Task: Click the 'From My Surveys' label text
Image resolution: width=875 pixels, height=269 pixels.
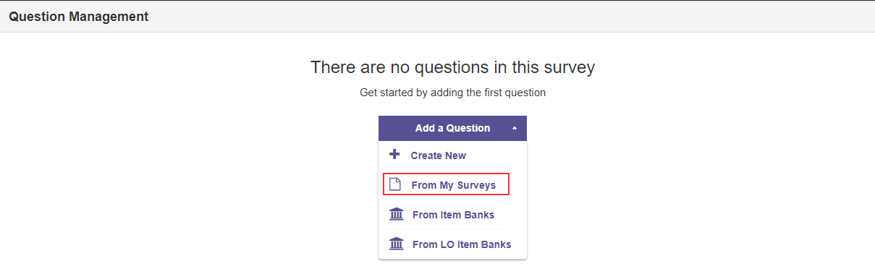Action: [x=454, y=185]
